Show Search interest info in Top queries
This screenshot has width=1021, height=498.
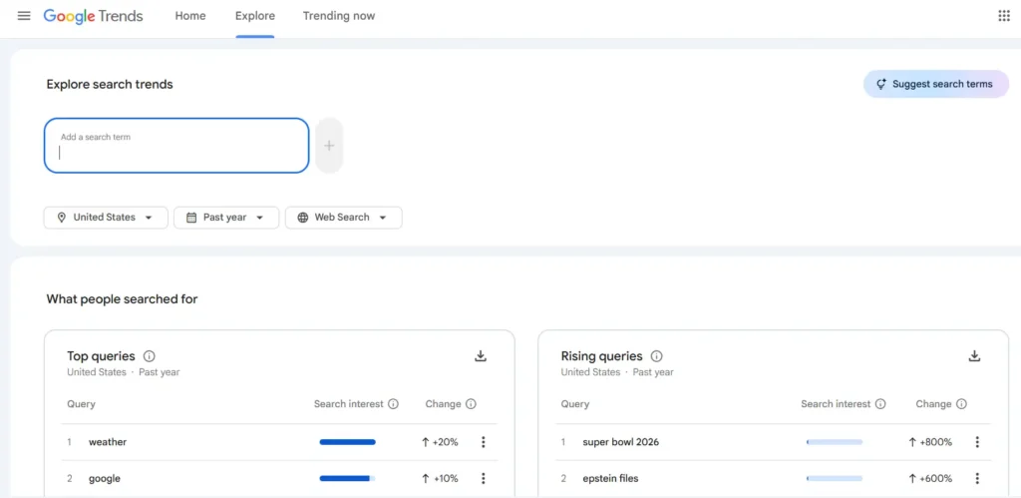[x=393, y=404]
